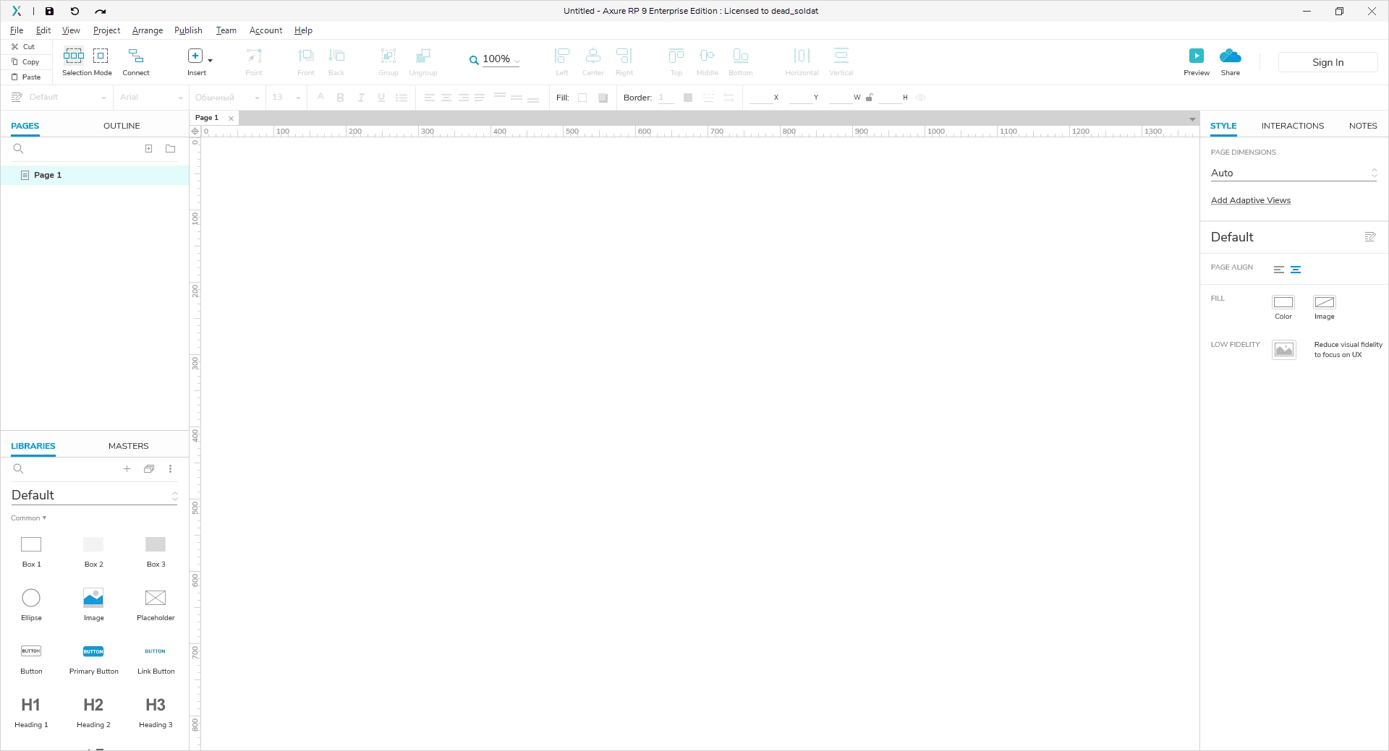Select the Point tool
The width and height of the screenshot is (1389, 751).
(254, 61)
